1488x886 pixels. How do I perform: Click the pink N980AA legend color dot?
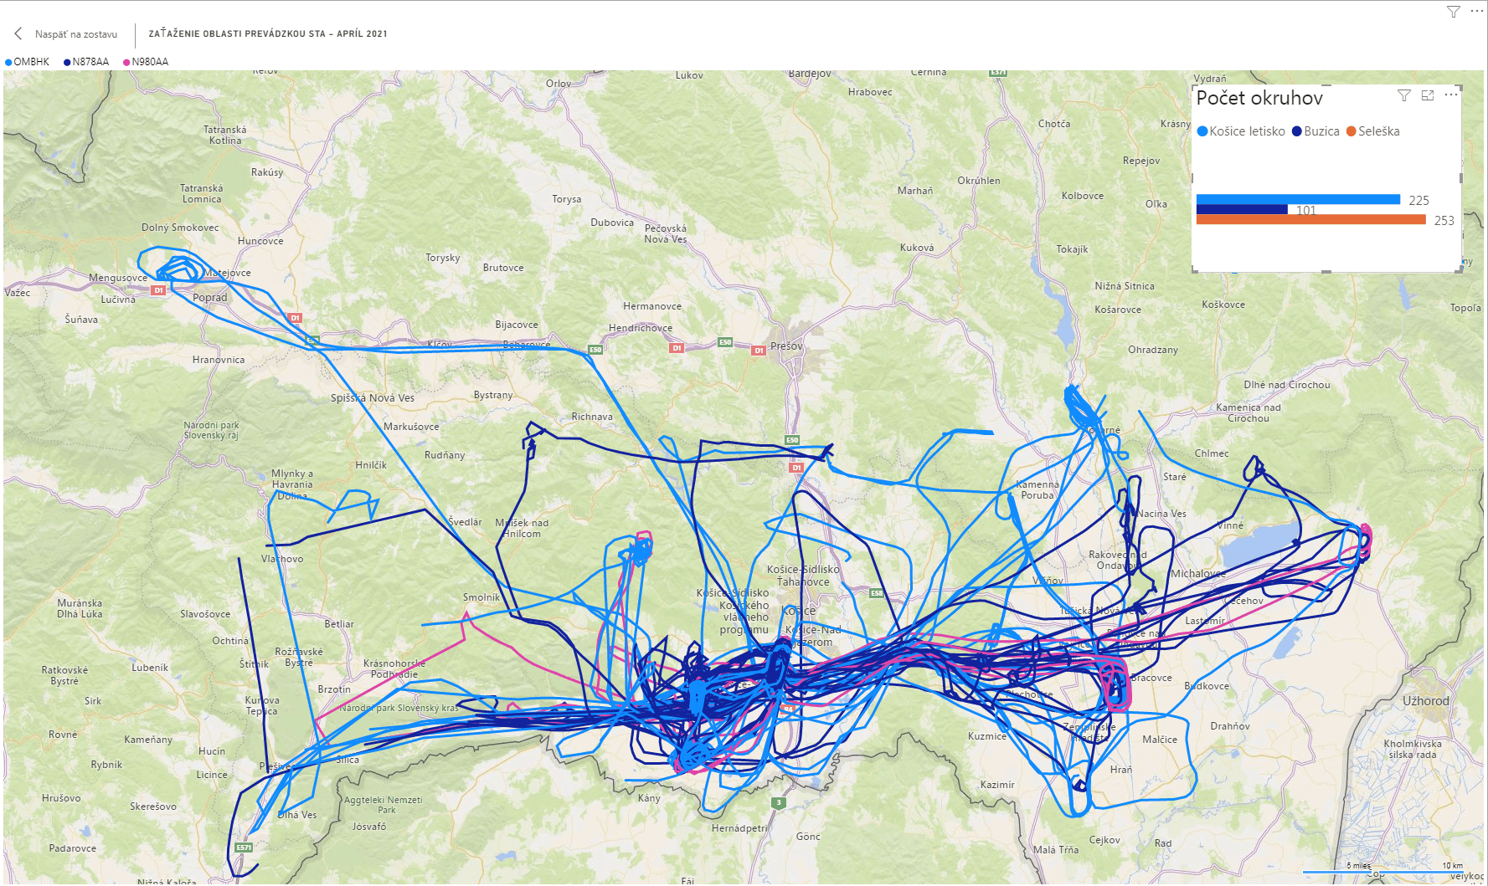(x=126, y=62)
